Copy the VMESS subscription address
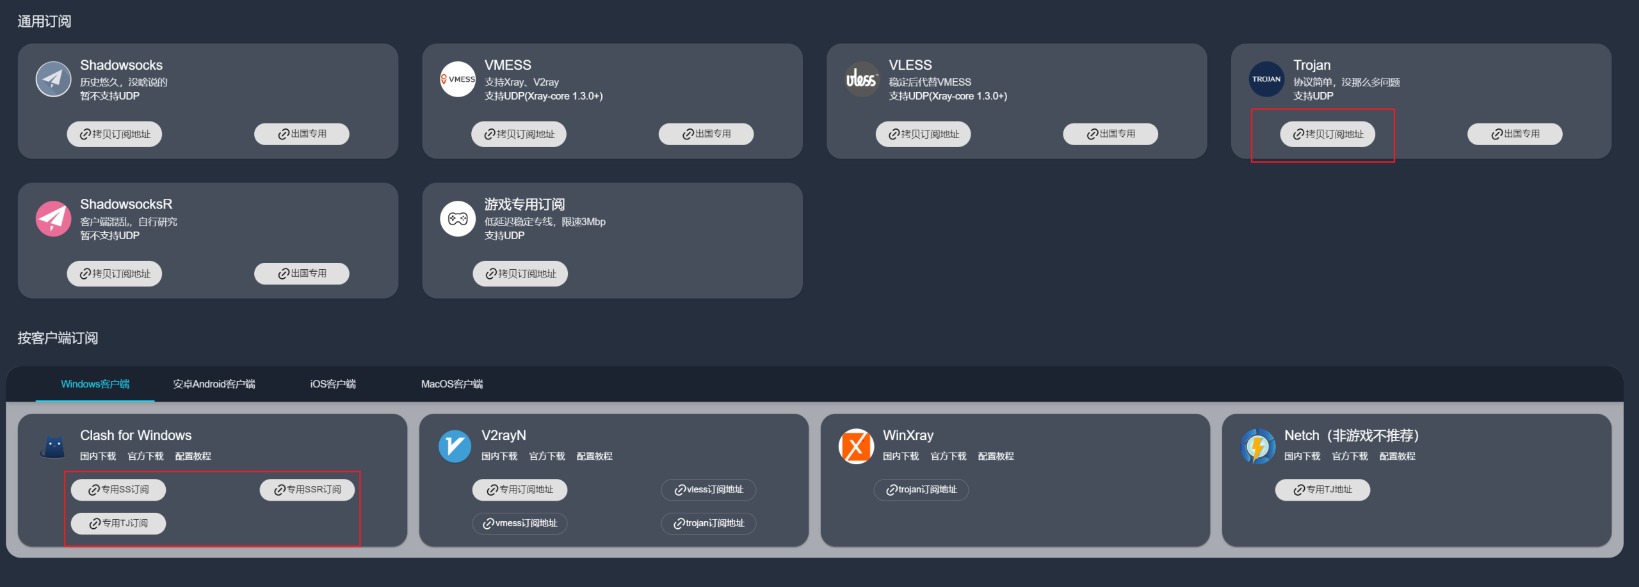This screenshot has height=587, width=1639. (x=519, y=134)
